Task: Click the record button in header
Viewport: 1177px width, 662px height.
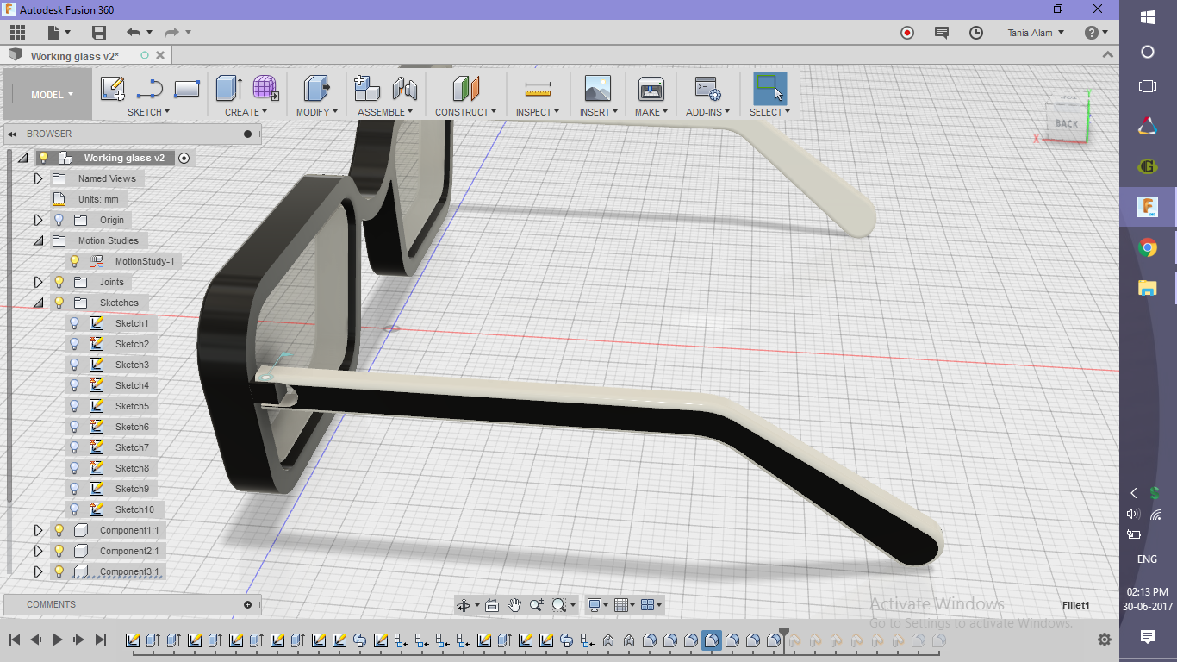Action: click(x=907, y=33)
